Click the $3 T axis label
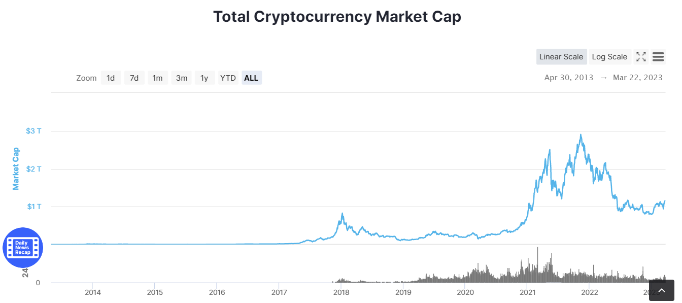 coord(33,130)
